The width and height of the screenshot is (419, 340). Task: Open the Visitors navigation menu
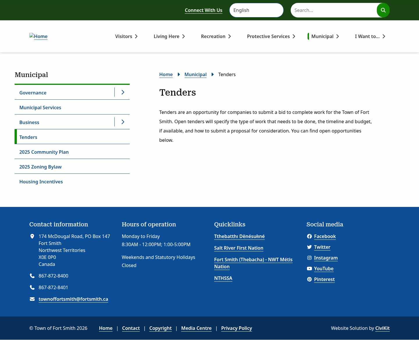point(124,36)
